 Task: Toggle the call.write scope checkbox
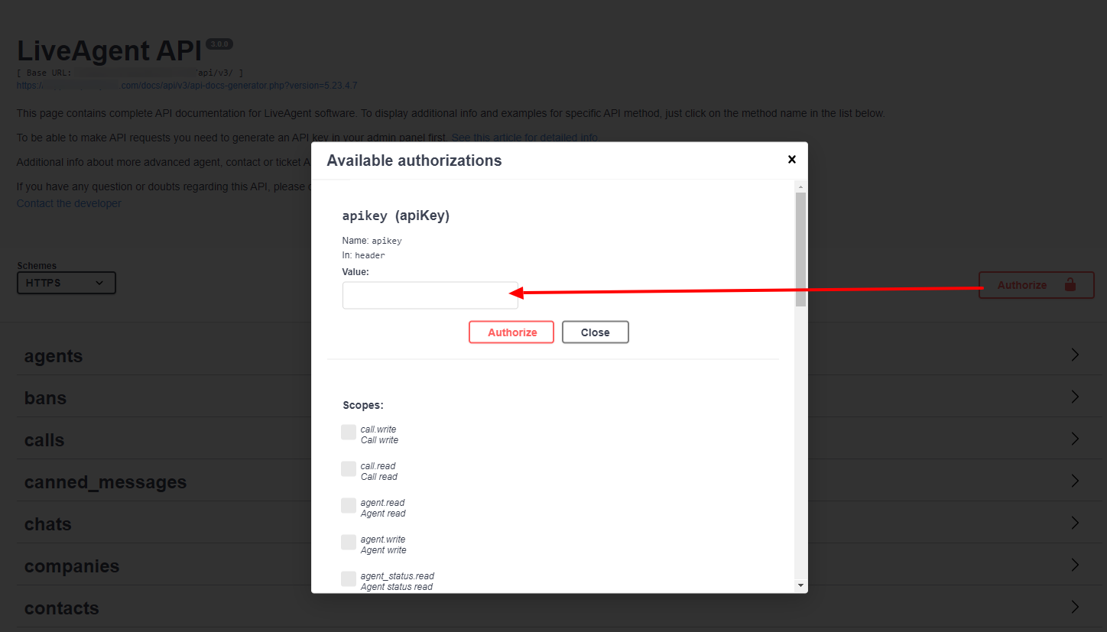coord(349,433)
